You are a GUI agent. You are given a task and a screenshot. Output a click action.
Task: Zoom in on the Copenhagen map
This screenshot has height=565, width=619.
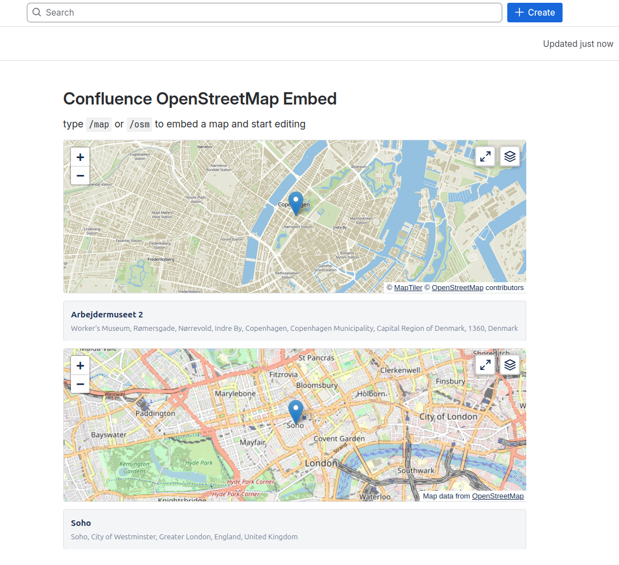click(80, 157)
